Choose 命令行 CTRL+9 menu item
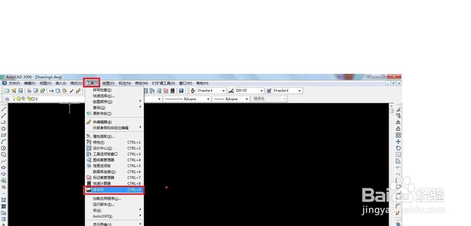The image size is (471, 226). tap(114, 190)
